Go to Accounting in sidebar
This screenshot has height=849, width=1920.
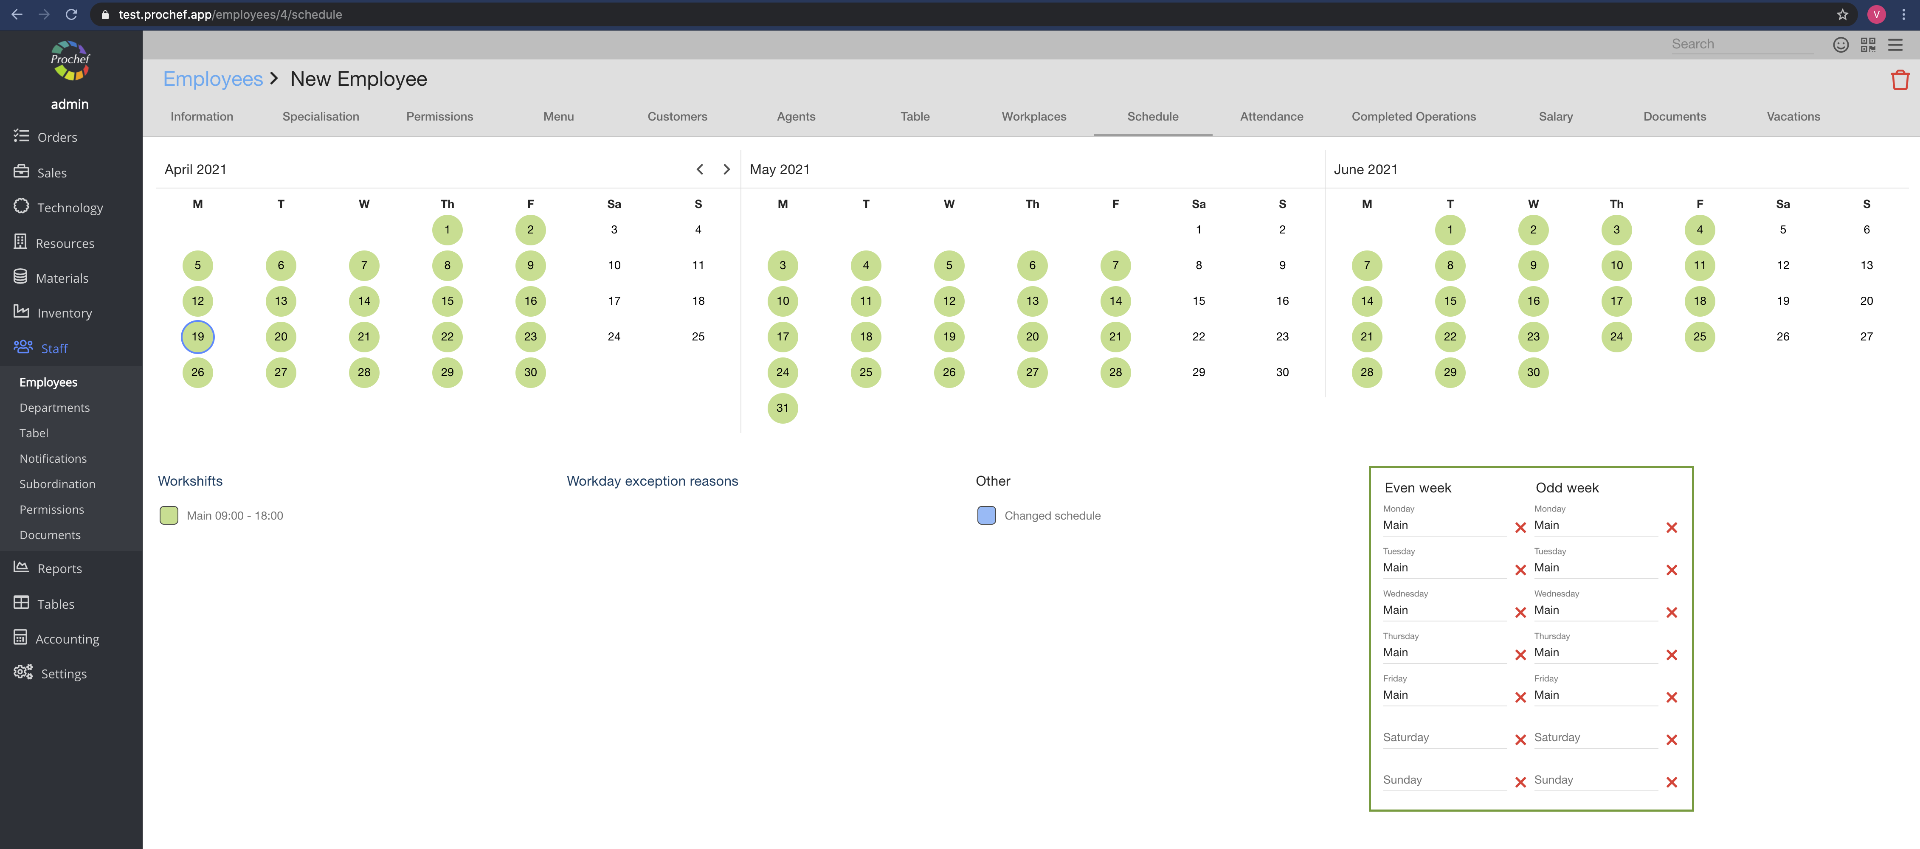(x=66, y=639)
